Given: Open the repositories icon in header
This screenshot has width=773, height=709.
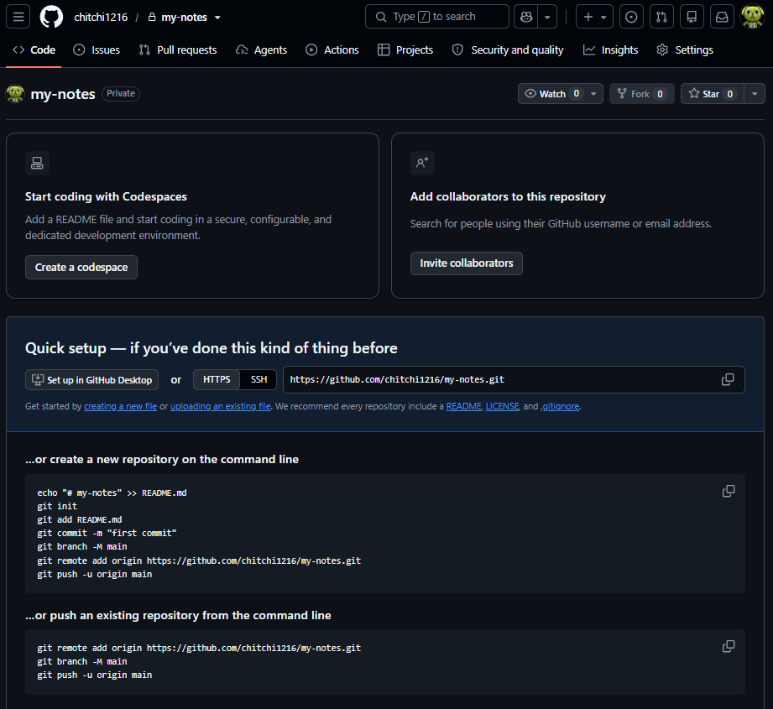Looking at the screenshot, I should pyautogui.click(x=692, y=17).
